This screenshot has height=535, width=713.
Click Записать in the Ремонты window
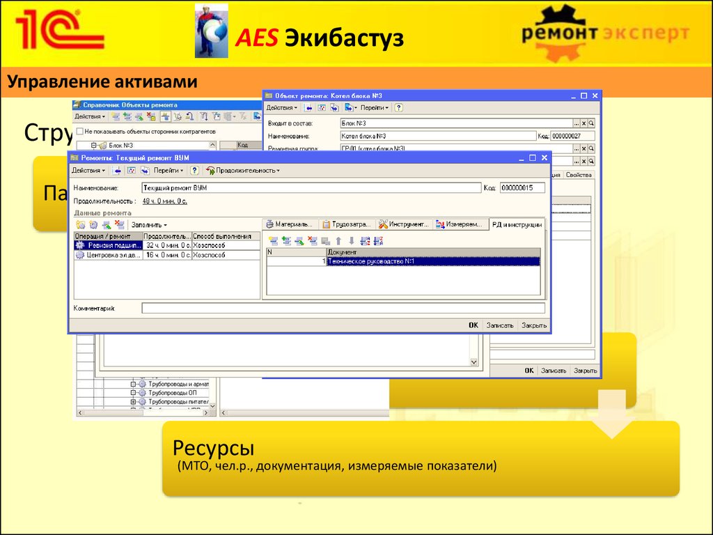500,325
